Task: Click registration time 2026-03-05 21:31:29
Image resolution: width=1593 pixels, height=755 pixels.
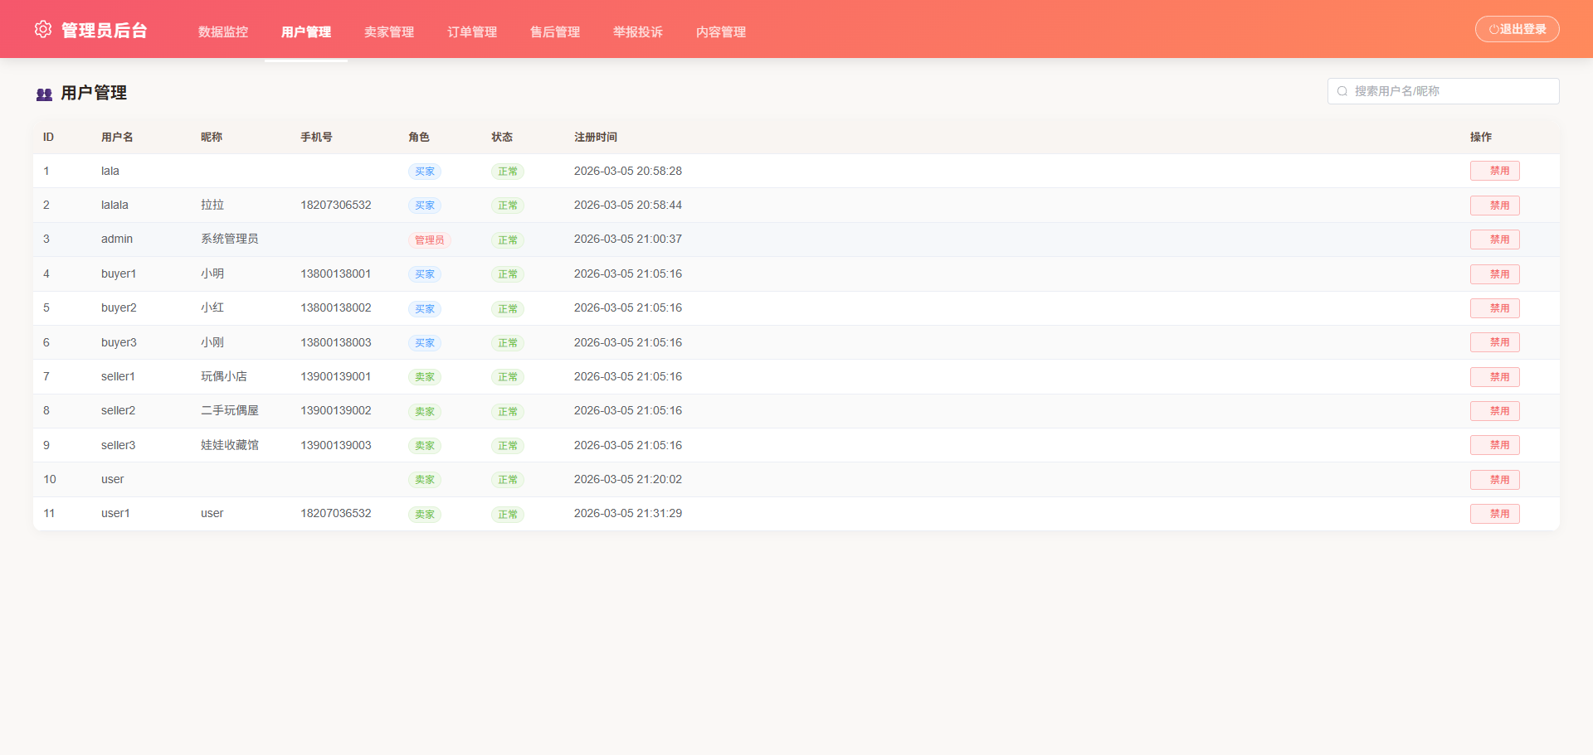Action: tap(628, 513)
